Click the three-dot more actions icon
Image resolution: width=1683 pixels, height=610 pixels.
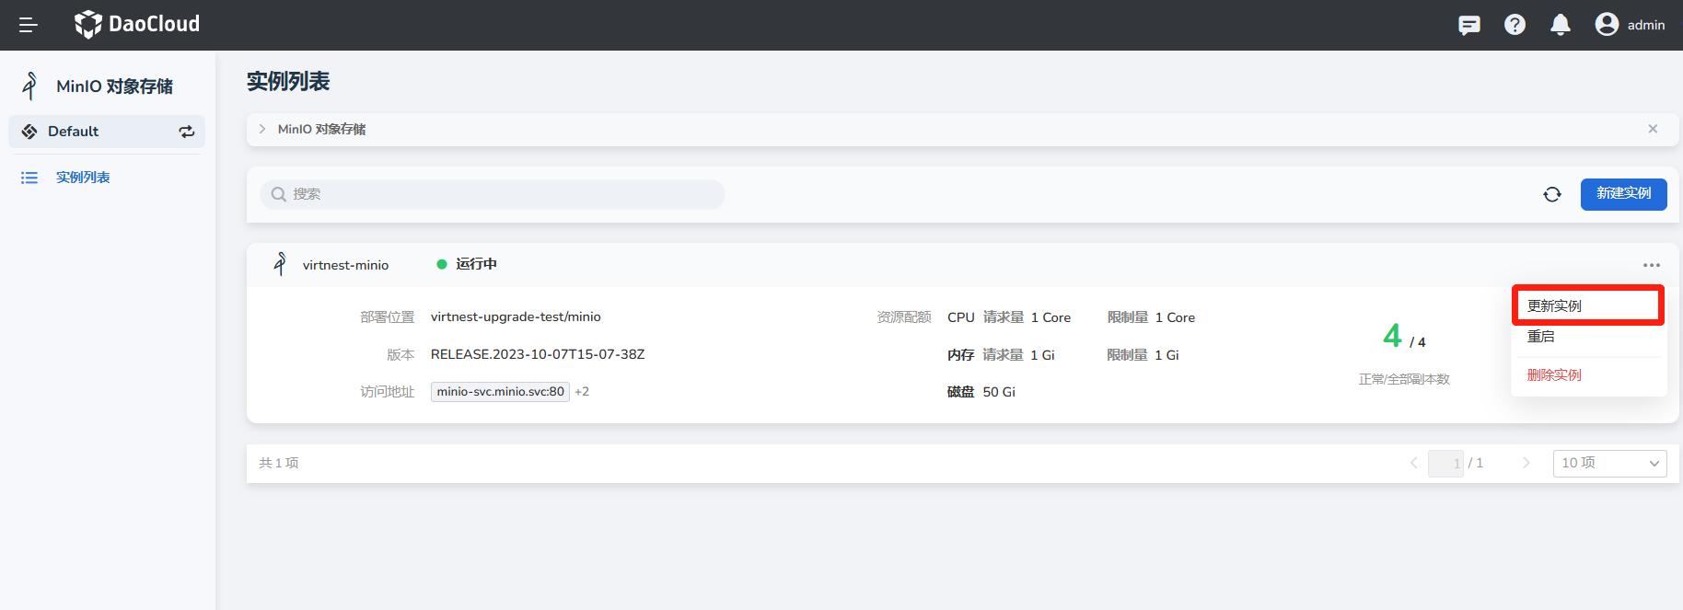click(1651, 265)
